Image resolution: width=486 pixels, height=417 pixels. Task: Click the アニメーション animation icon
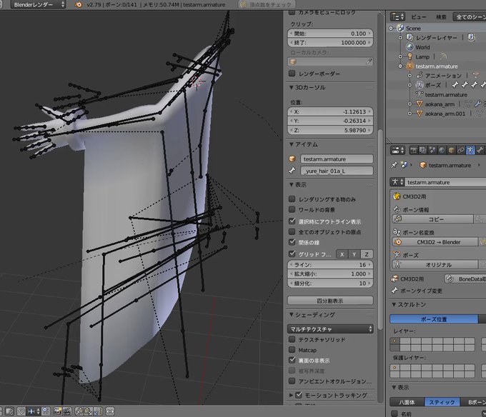click(420, 75)
